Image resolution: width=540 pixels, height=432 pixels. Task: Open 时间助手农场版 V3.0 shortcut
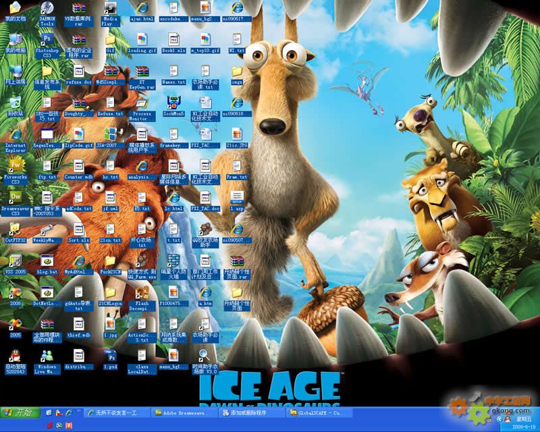[205, 362]
